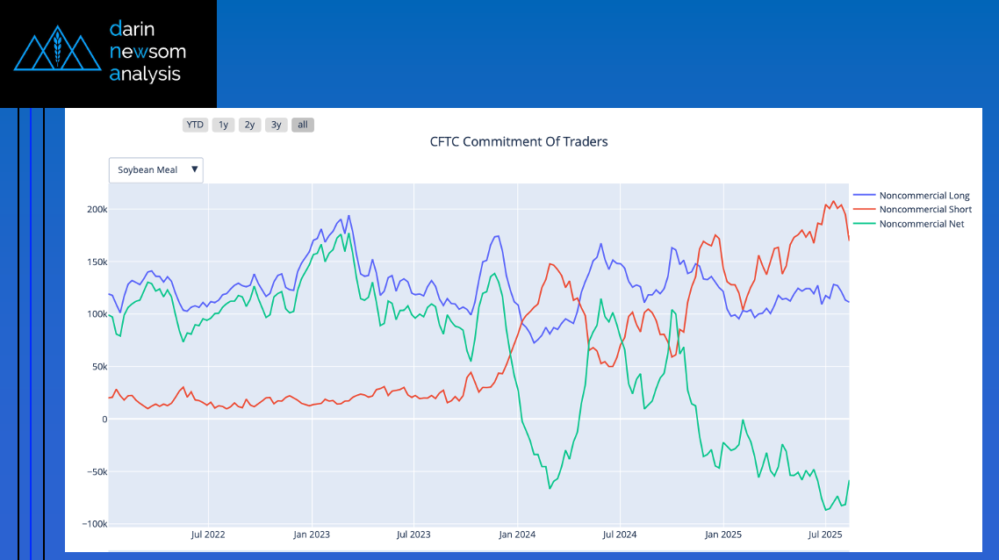Click the green Noncommercial Net legend line
Image resolution: width=999 pixels, height=560 pixels.
click(x=865, y=224)
